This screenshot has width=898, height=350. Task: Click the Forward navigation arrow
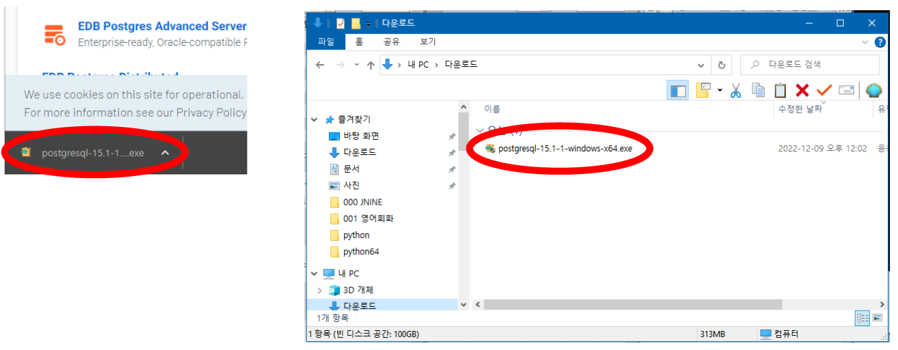click(x=341, y=65)
